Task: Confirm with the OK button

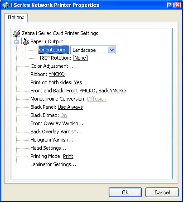Action: coord(125,193)
